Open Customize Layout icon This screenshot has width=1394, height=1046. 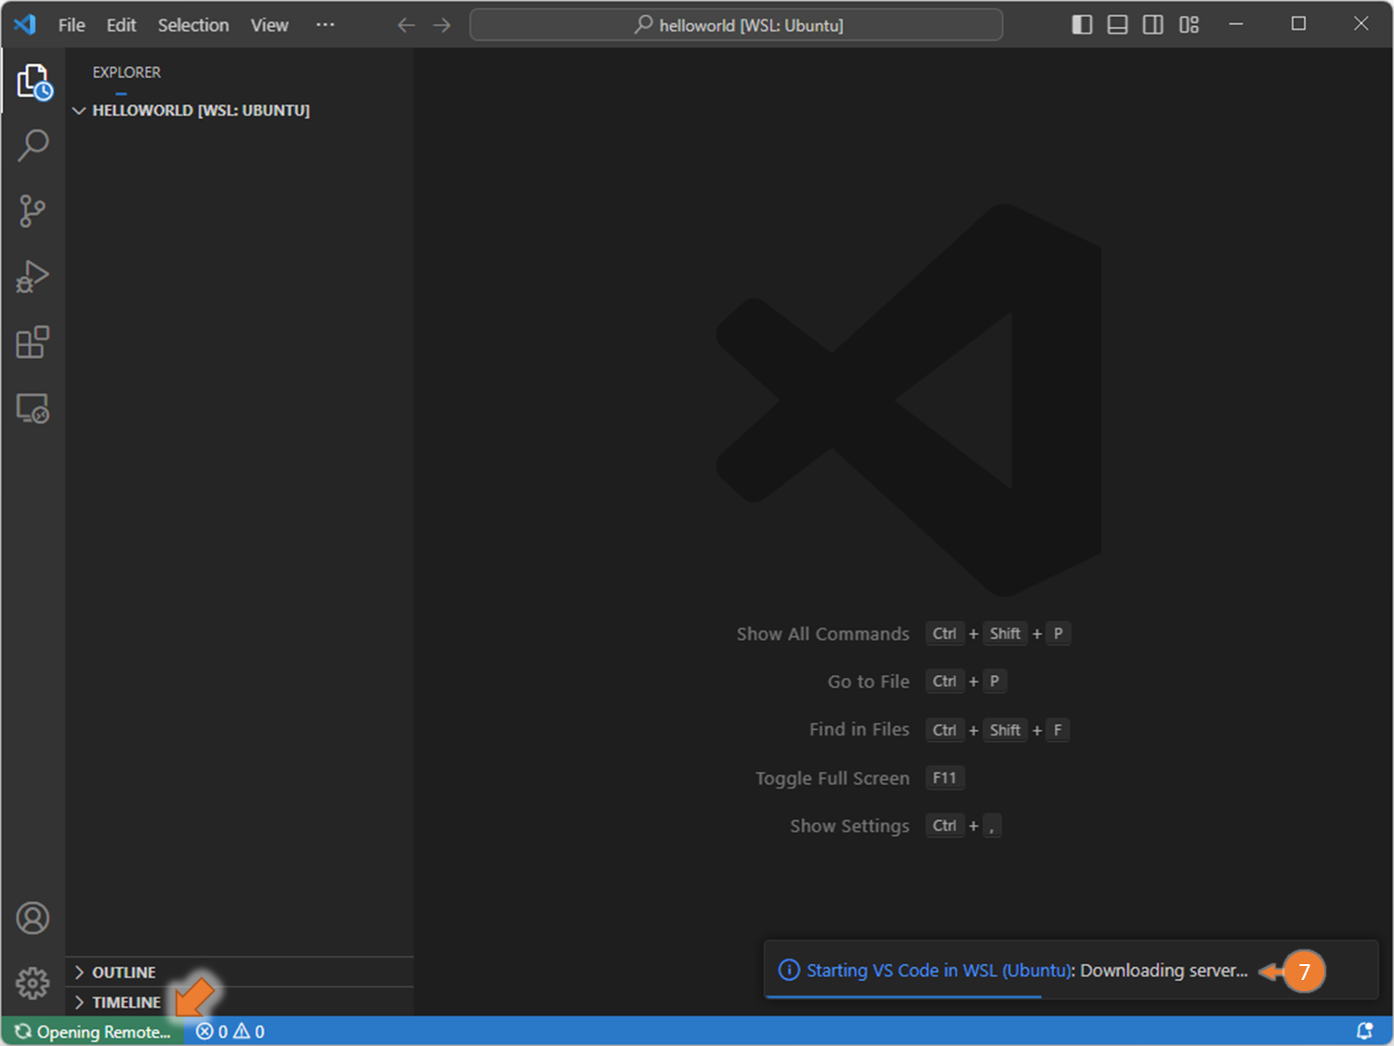pyautogui.click(x=1189, y=25)
